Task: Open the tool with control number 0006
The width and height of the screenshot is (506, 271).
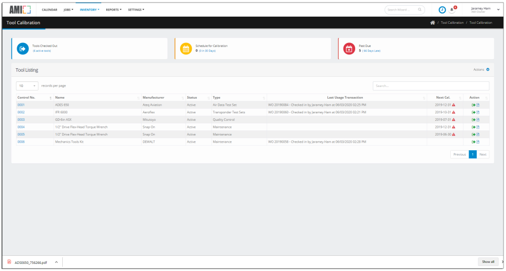Action: coord(21,142)
